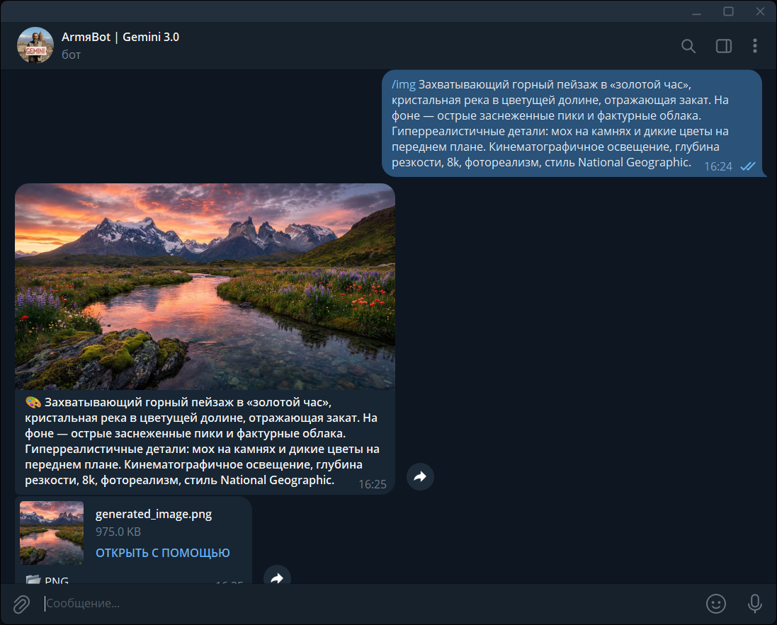Click the microphone voice message icon
Screen dimensions: 777x625
pos(754,604)
